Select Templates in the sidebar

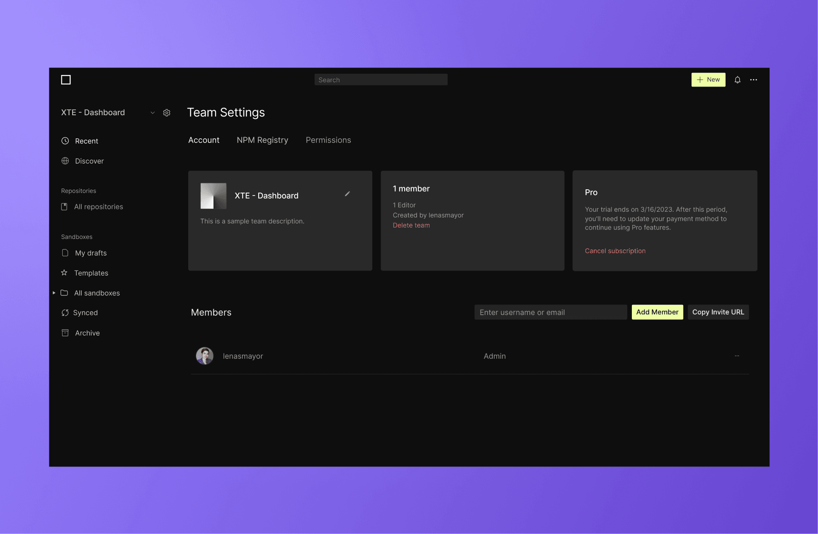click(x=91, y=273)
